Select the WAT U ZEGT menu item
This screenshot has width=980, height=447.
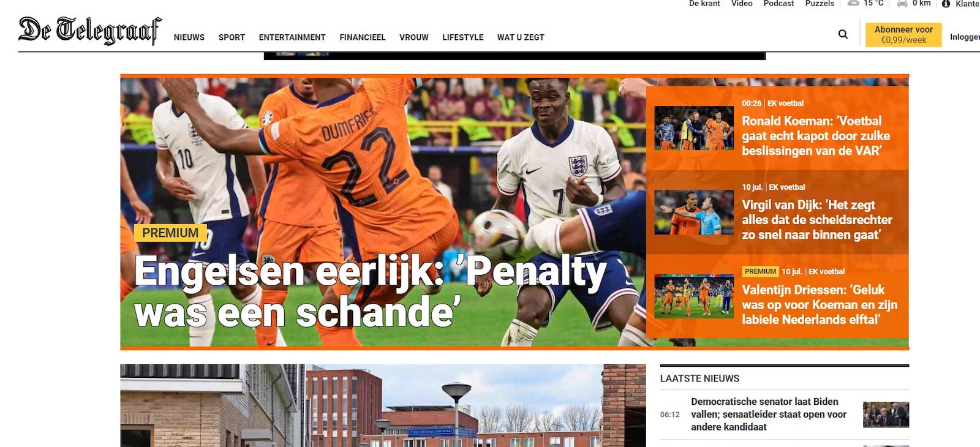(x=521, y=37)
